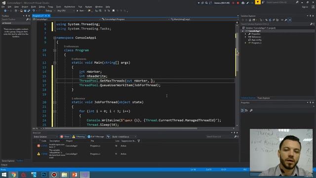The width and height of the screenshot is (316, 178).
Task: Switch to the Team Explorer tab
Action: pyautogui.click(x=263, y=98)
